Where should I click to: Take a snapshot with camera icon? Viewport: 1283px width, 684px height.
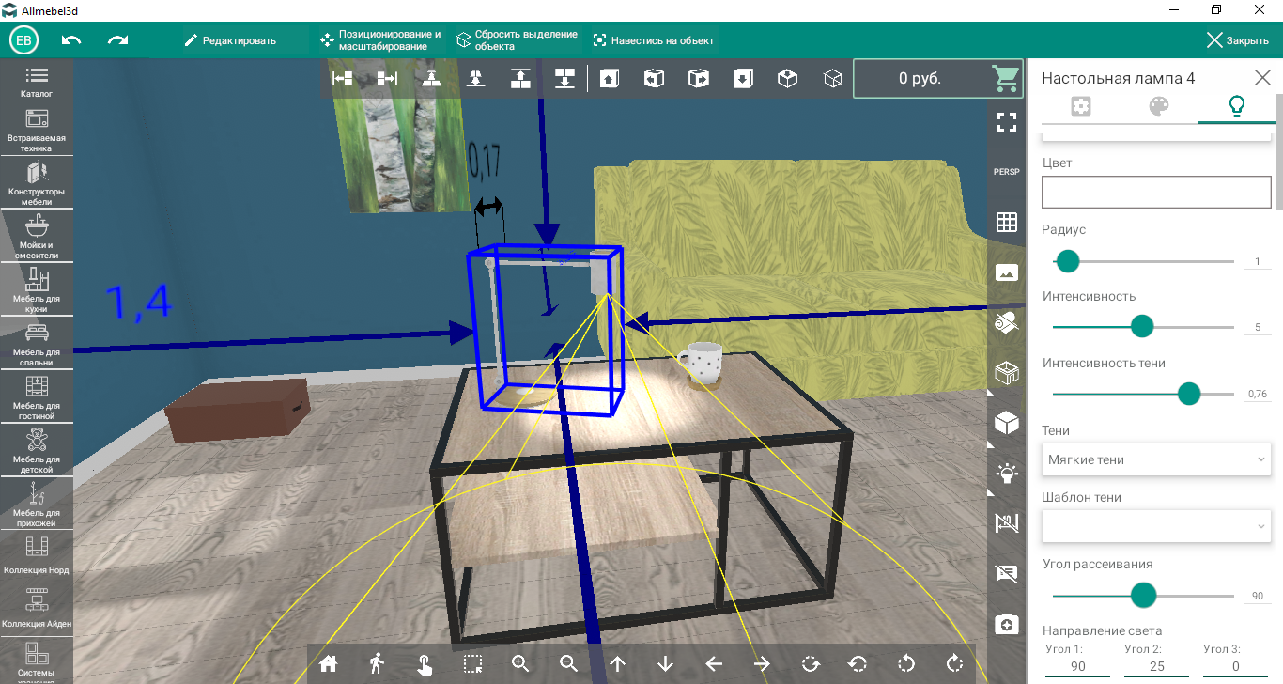1007,624
